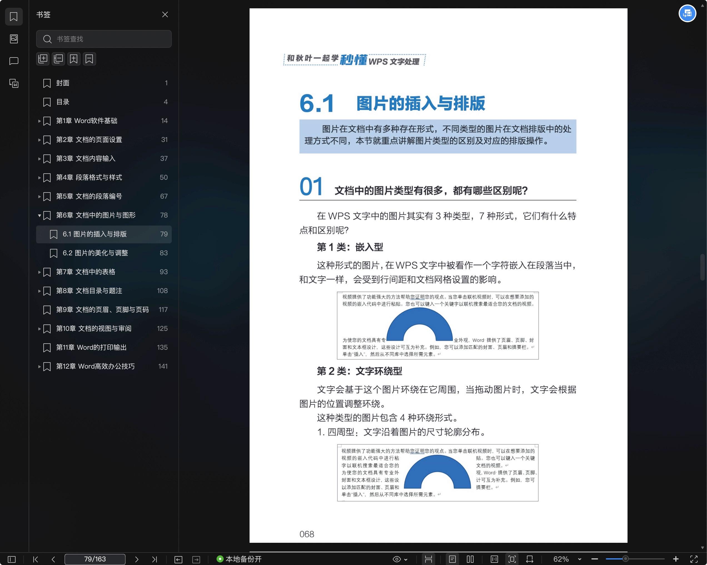Expand 第12章 Word高效办公技巧 bookmark
Image resolution: width=707 pixels, height=565 pixels.
(x=39, y=366)
